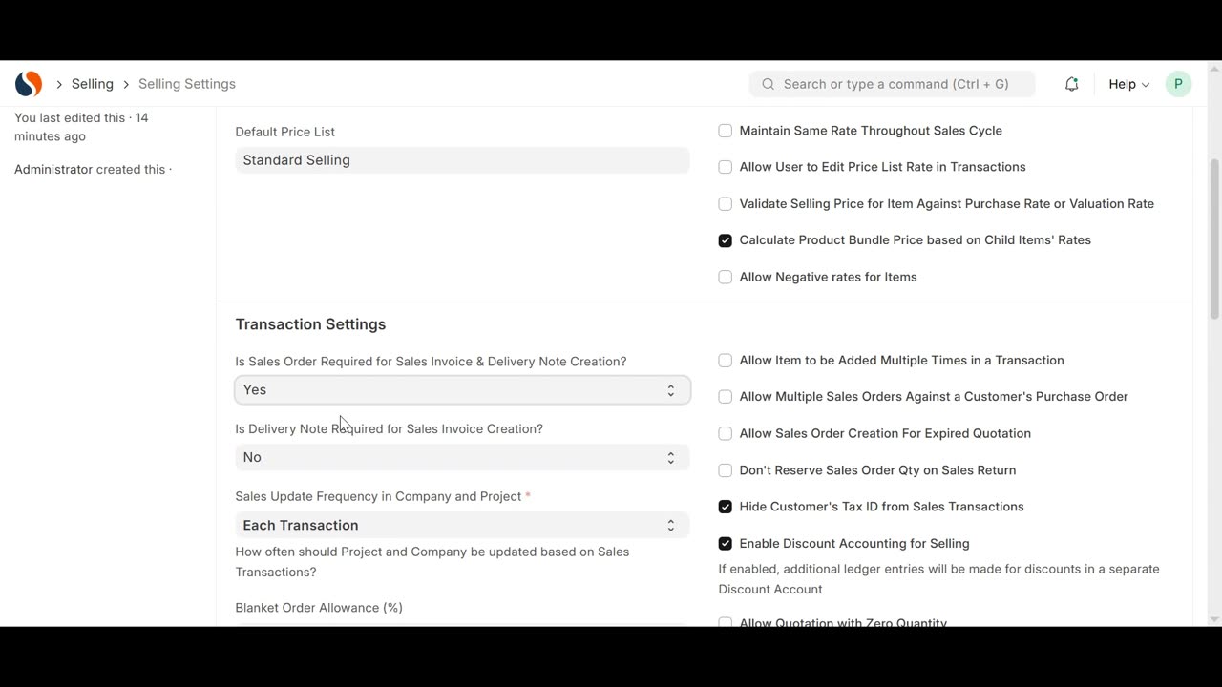Click breadcrumb chevron before Selling Settings
This screenshot has width=1222, height=687.
pos(126,84)
